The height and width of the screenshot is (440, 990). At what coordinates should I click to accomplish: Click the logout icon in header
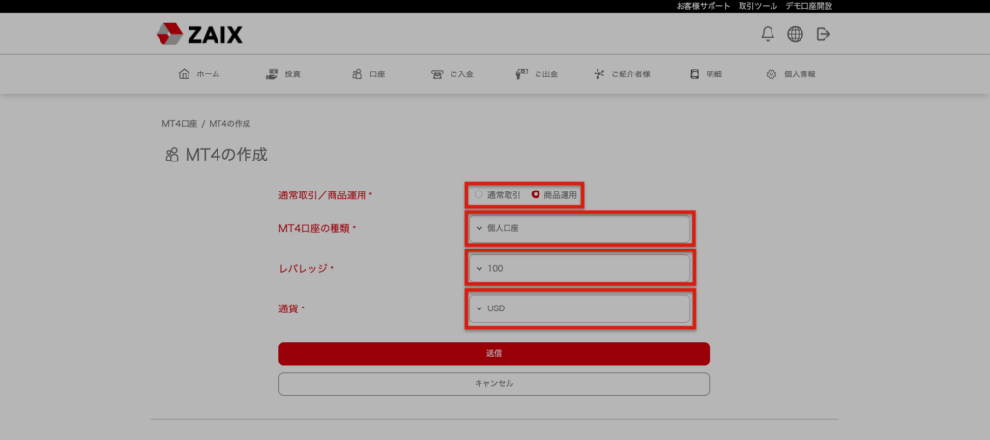[x=823, y=34]
